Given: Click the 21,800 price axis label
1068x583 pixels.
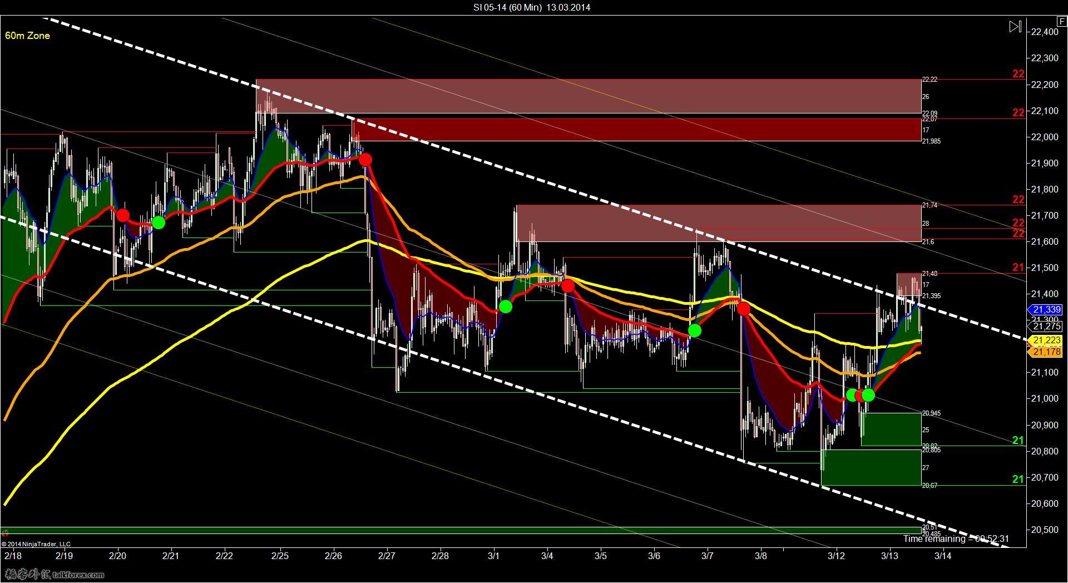Looking at the screenshot, I should (x=1045, y=190).
